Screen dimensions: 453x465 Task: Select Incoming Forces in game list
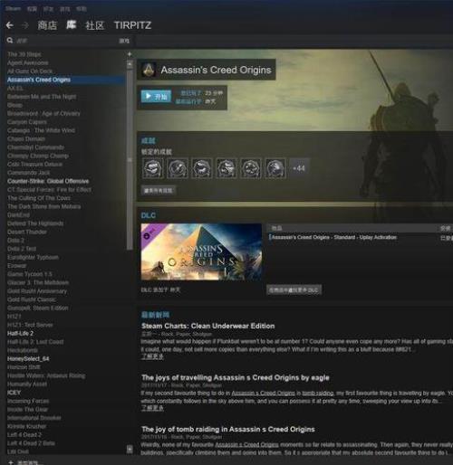(28, 401)
